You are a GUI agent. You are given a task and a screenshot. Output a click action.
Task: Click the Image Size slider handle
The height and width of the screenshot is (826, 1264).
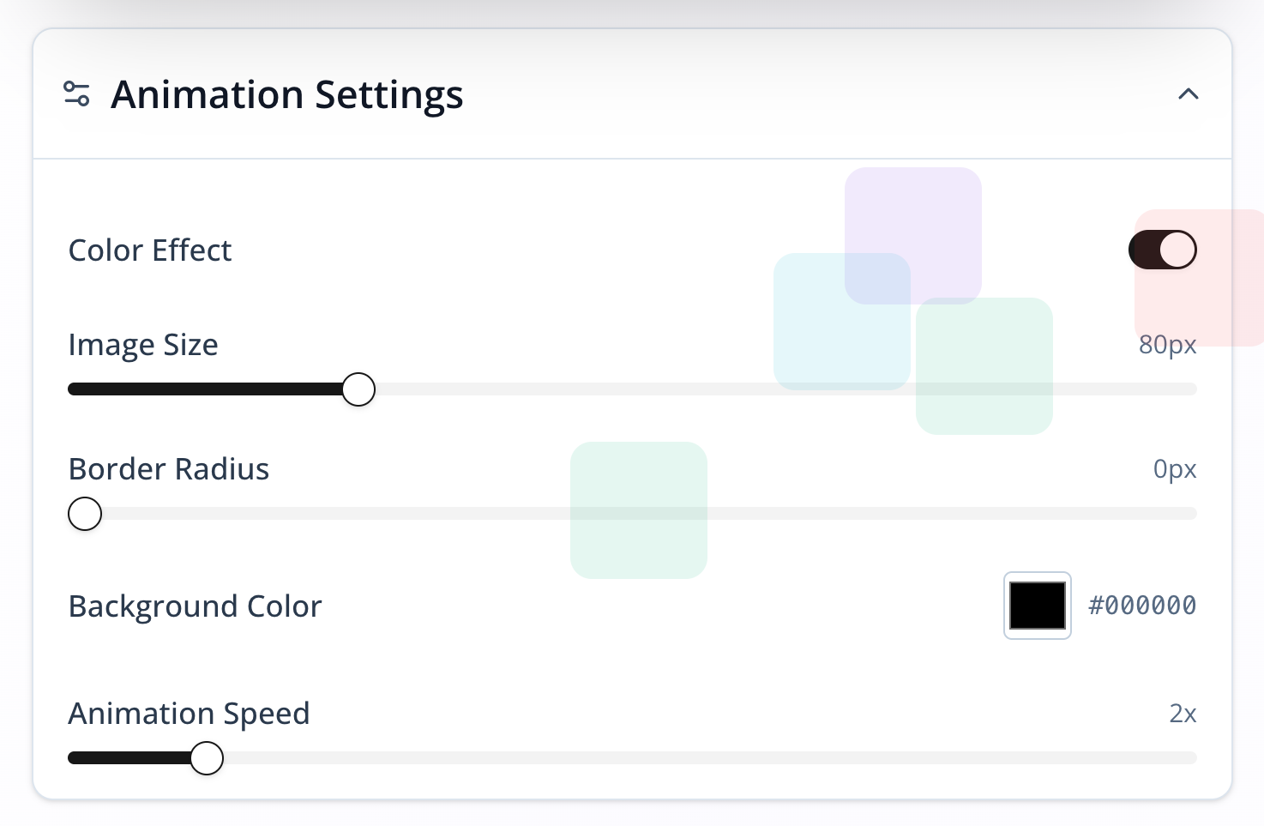(x=358, y=389)
